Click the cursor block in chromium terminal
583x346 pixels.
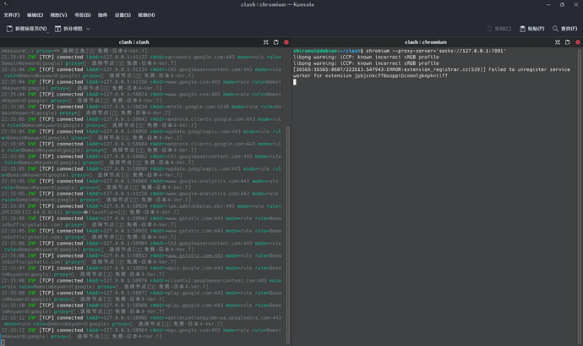click(x=295, y=82)
